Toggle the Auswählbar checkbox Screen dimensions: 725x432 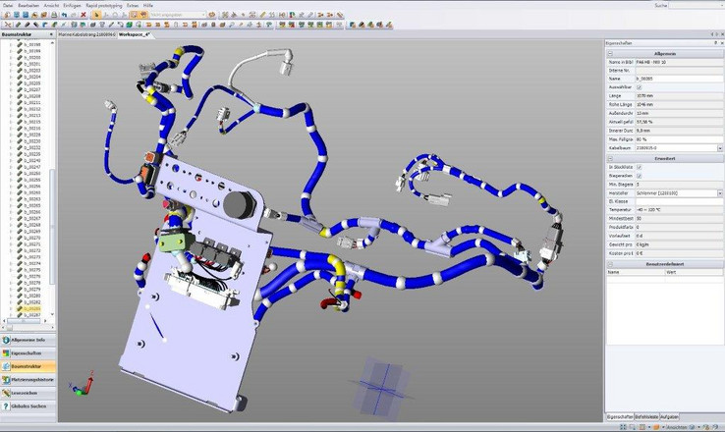639,87
